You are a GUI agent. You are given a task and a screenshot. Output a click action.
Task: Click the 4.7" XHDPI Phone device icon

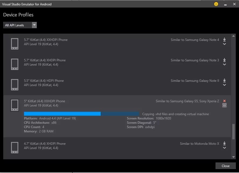click(15, 147)
